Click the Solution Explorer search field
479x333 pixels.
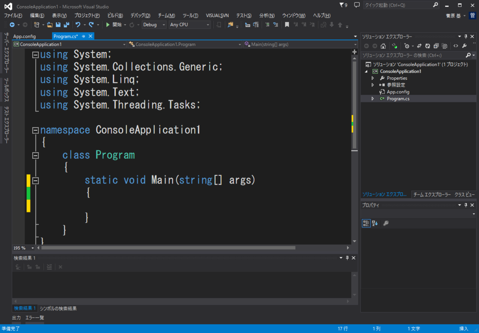[413, 56]
